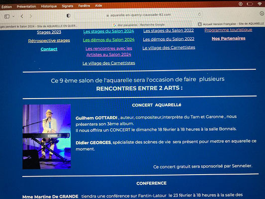Click the CONFERENCE heading

click(152, 183)
